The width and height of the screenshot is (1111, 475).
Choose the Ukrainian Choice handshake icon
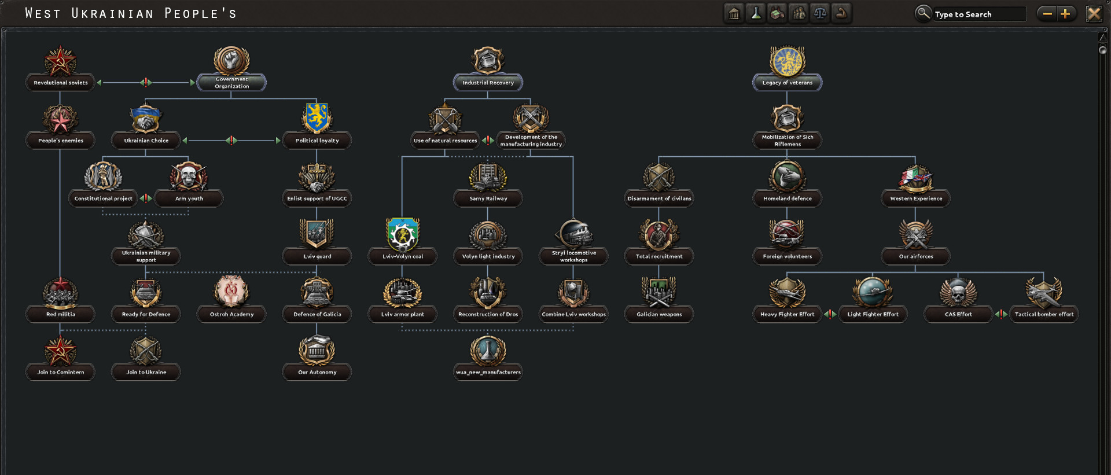coord(146,119)
